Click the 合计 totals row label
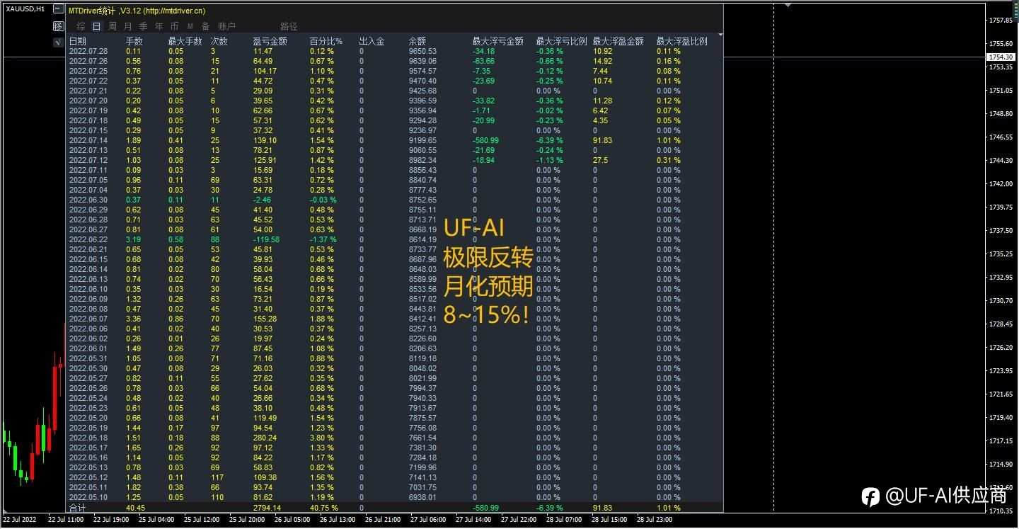The height and width of the screenshot is (529, 1019). (x=77, y=508)
